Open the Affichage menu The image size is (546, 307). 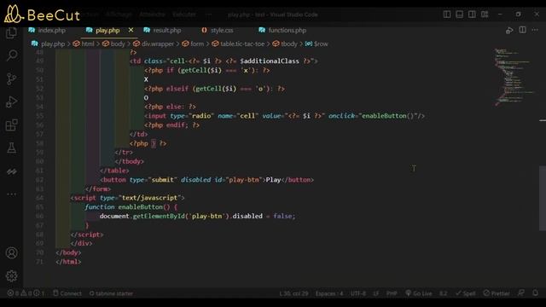[x=119, y=14]
